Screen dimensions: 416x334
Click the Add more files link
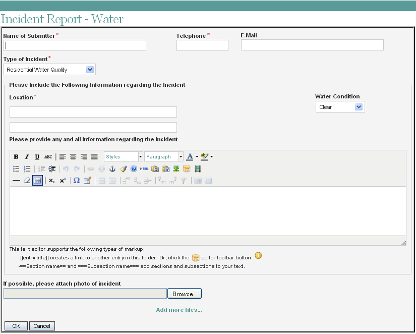(x=179, y=309)
